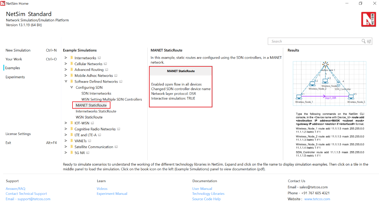
Task: Open the Experiment Manual link
Action: pyautogui.click(x=112, y=194)
